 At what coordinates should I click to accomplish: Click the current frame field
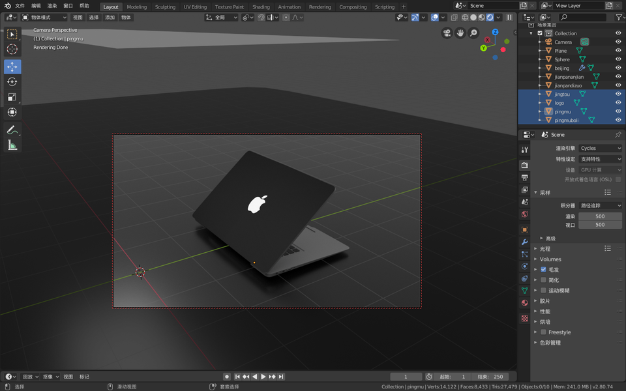(x=406, y=377)
